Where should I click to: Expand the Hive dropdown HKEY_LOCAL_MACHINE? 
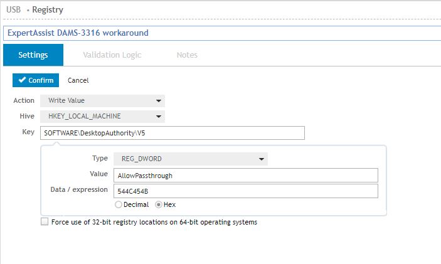(102, 116)
